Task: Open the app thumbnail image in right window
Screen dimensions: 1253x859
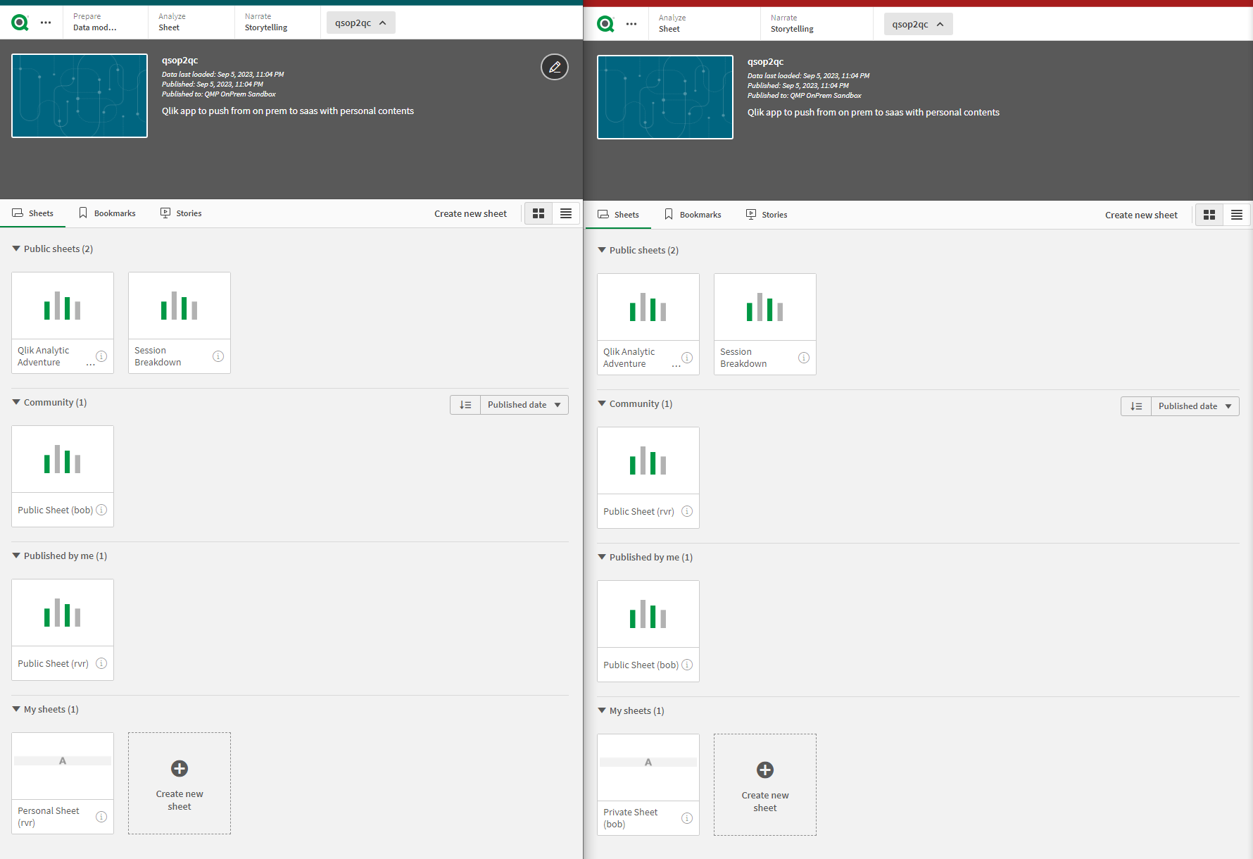Action: pyautogui.click(x=665, y=97)
